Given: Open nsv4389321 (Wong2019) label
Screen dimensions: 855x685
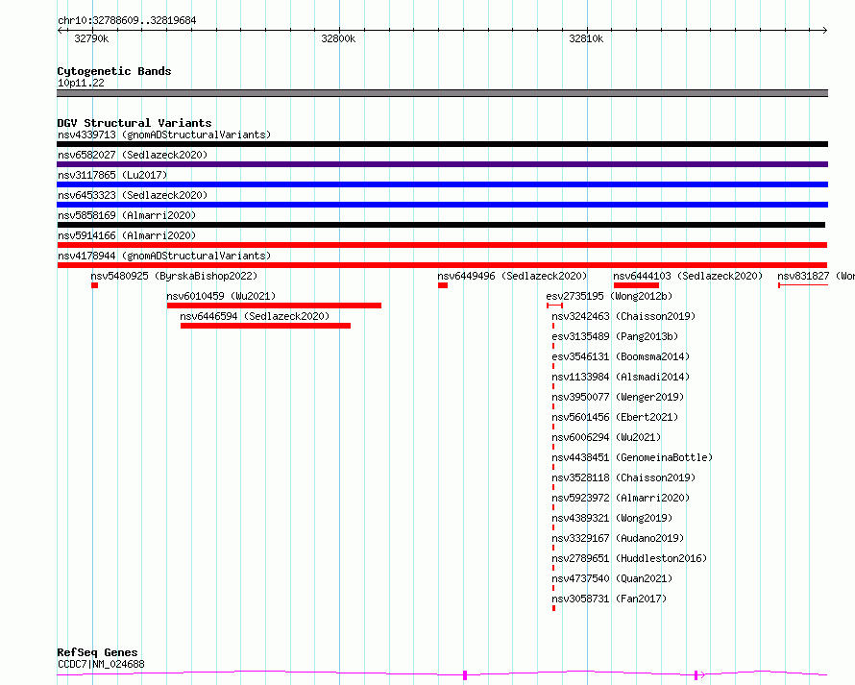Looking at the screenshot, I should (612, 518).
